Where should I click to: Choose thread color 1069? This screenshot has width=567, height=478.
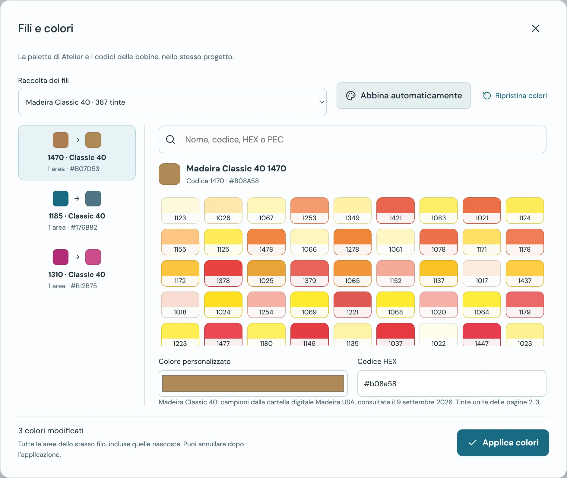point(309,305)
